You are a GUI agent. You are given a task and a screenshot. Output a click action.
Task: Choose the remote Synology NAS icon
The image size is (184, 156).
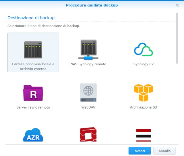[88, 50]
